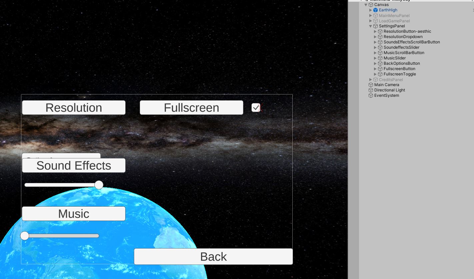Expand the MainMenuPanel node
This screenshot has height=279, width=474.
tap(370, 16)
